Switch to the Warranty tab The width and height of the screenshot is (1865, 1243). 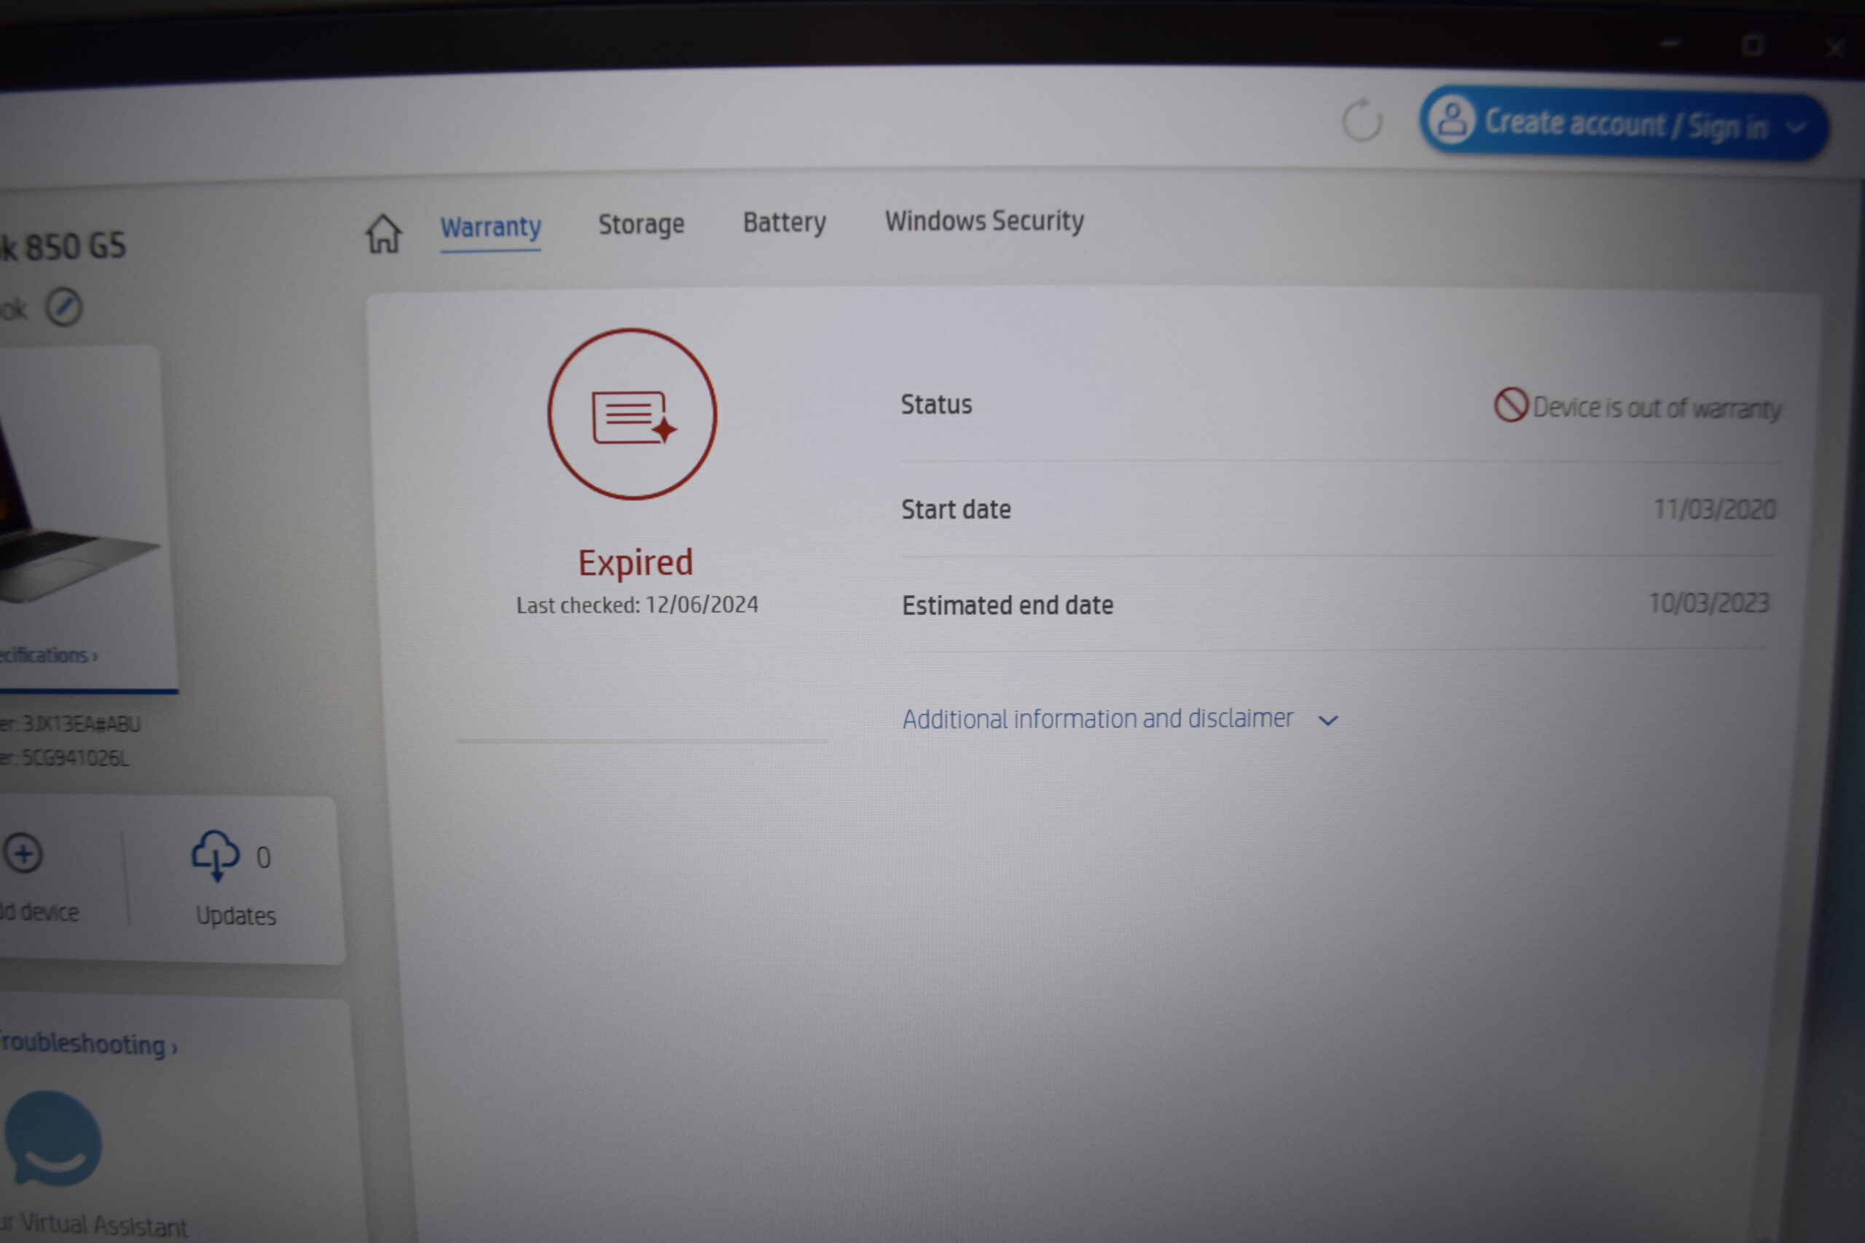[491, 227]
